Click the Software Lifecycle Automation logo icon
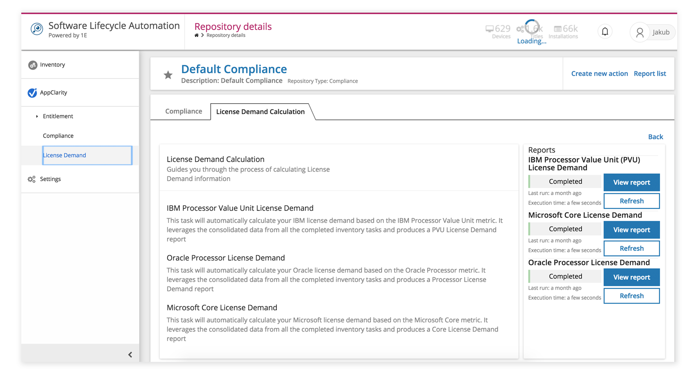 (37, 29)
